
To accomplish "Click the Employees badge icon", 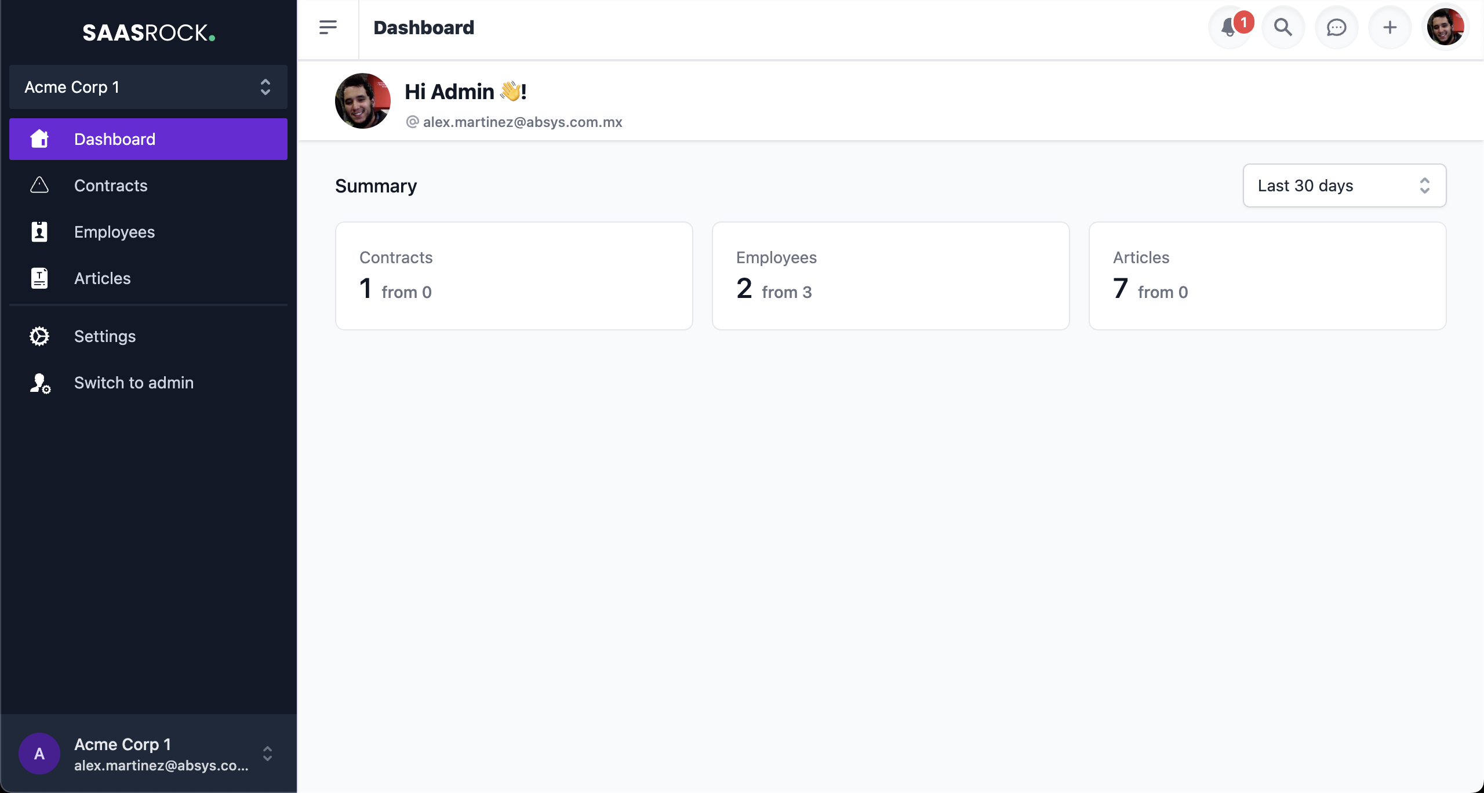I will [39, 232].
